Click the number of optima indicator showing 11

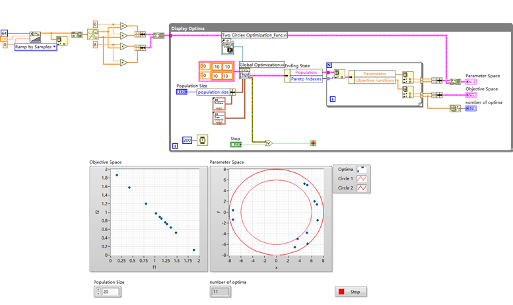click(x=221, y=292)
